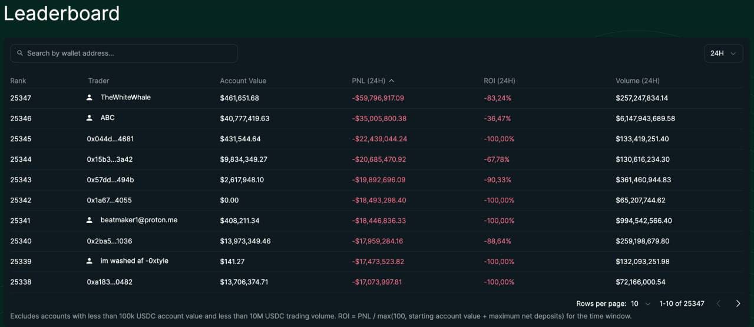Toggle PNL (24H) sort arrow
754x327 pixels.
click(392, 81)
